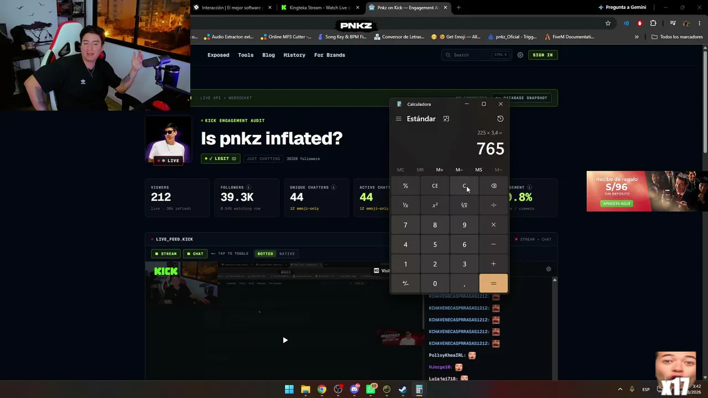This screenshot has height=398, width=708.
Task: Click the plus key in Calculator
Action: pyautogui.click(x=493, y=264)
